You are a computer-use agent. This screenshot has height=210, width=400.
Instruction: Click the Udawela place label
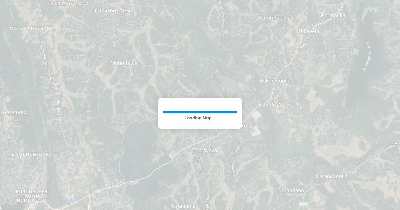(x=309, y=31)
